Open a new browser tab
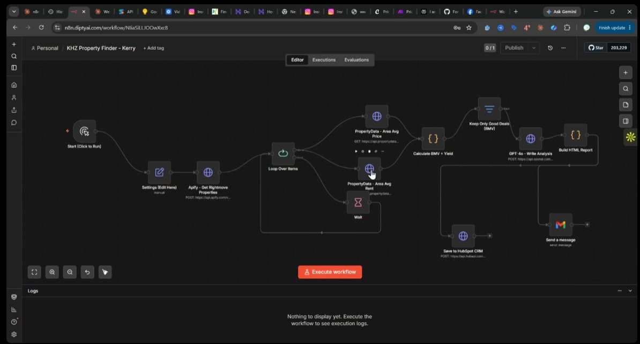The width and height of the screenshot is (640, 344). point(516,12)
